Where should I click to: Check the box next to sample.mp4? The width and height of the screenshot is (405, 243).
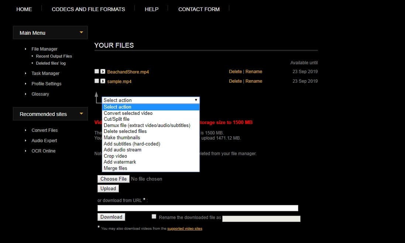96,81
